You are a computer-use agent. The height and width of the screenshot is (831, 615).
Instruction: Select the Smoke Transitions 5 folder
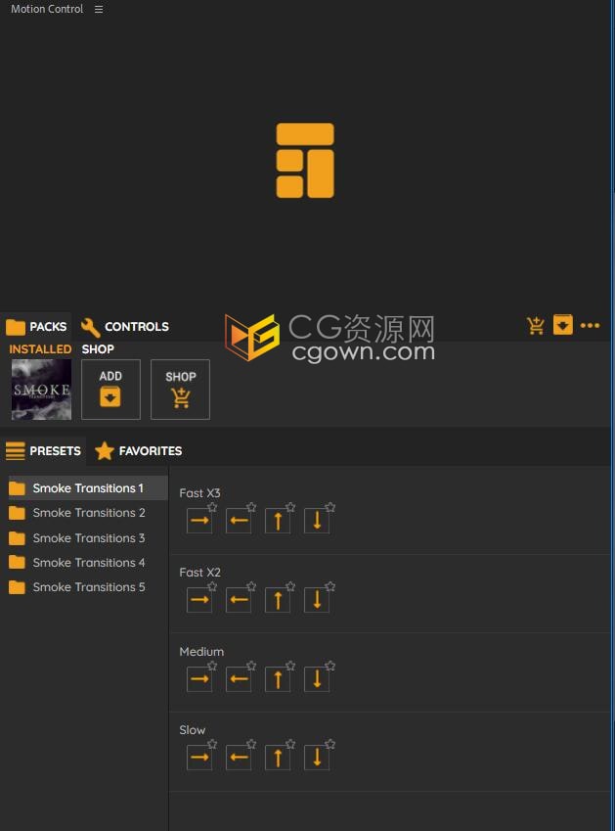88,587
